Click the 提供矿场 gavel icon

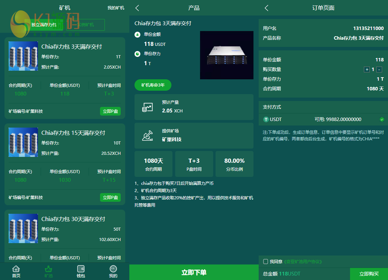coord(148,136)
